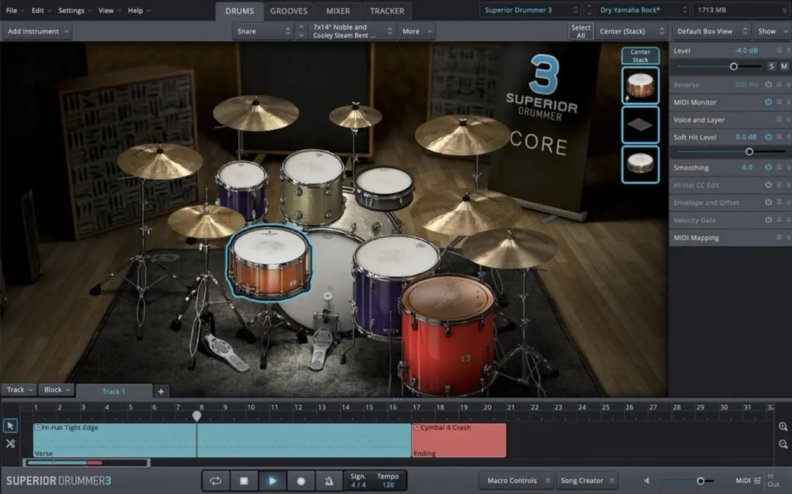Enable the Reverse effect power toggle
This screenshot has width=792, height=494.
click(768, 84)
